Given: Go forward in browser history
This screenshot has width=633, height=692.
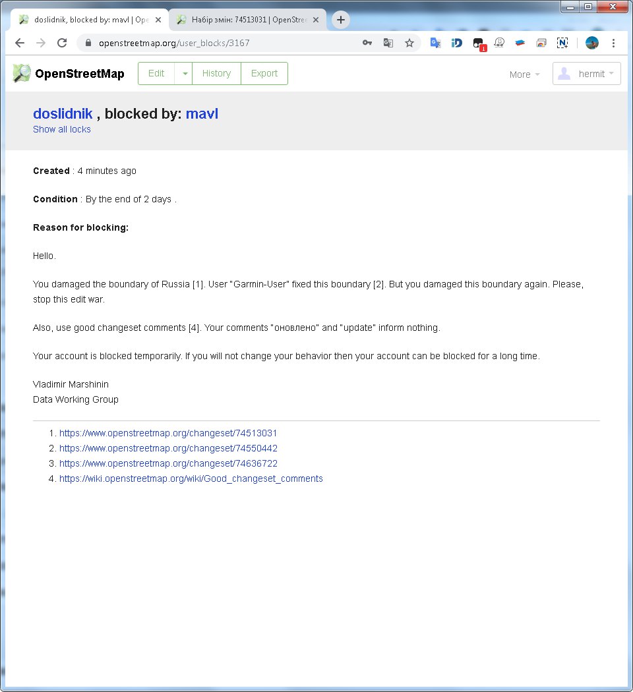Looking at the screenshot, I should pos(41,43).
